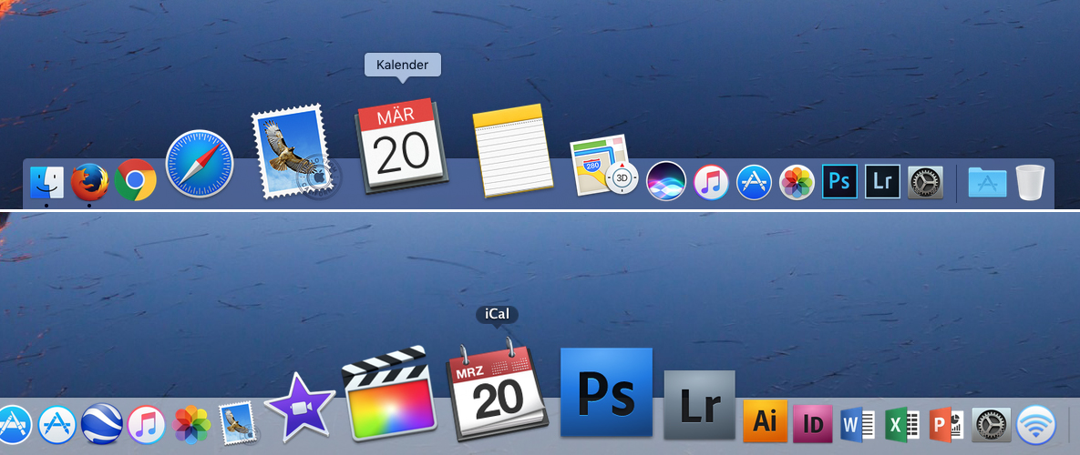
Task: Launch iMovie from the lower dock
Action: [300, 408]
